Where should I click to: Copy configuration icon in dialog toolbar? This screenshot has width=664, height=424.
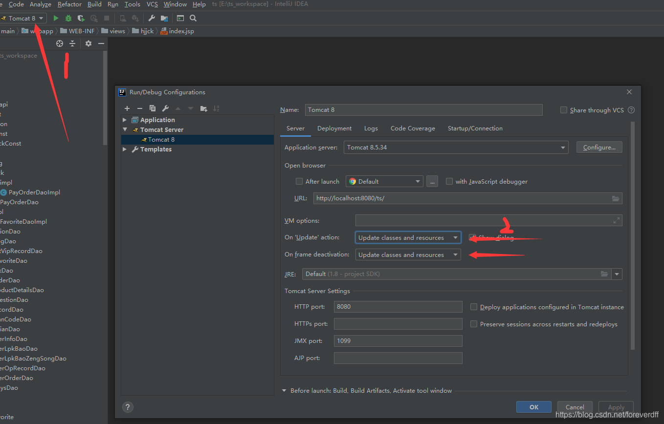click(153, 108)
